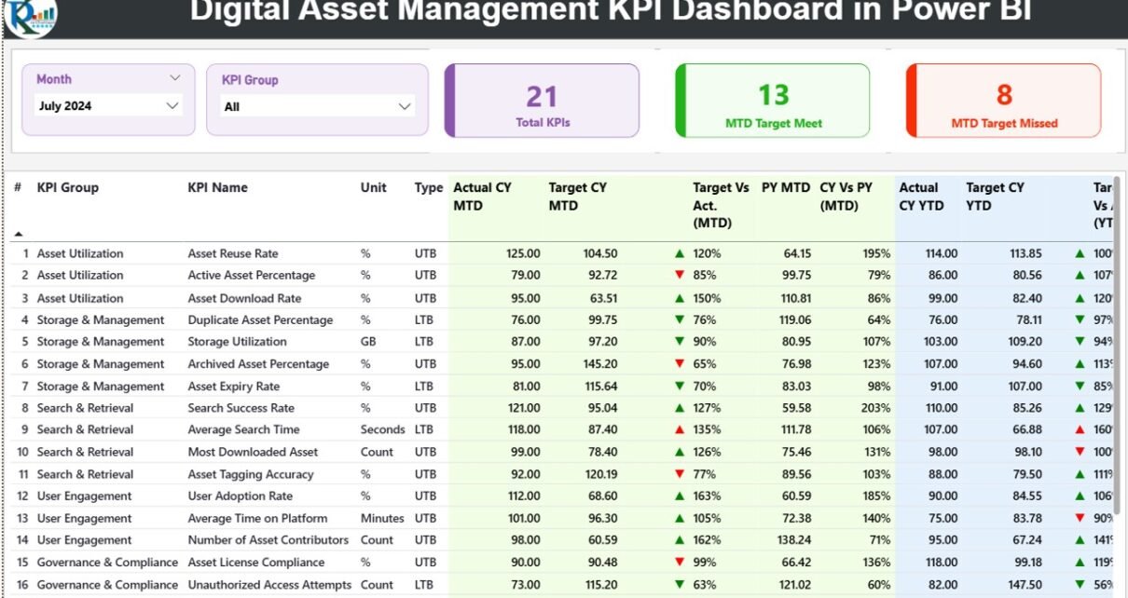Click green MTD up arrow for User Adoption Rate

[x=680, y=496]
